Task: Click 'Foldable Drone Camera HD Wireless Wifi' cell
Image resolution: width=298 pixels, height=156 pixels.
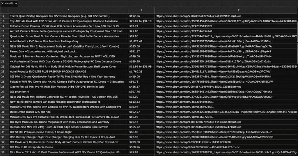Action: tap(68, 26)
